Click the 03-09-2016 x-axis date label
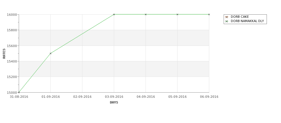Image resolution: width=281 pixels, height=123 pixels. (x=114, y=97)
